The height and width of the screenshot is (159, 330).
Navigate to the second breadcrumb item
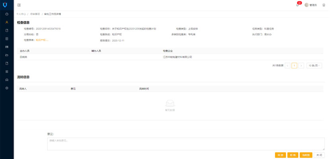tap(35, 14)
